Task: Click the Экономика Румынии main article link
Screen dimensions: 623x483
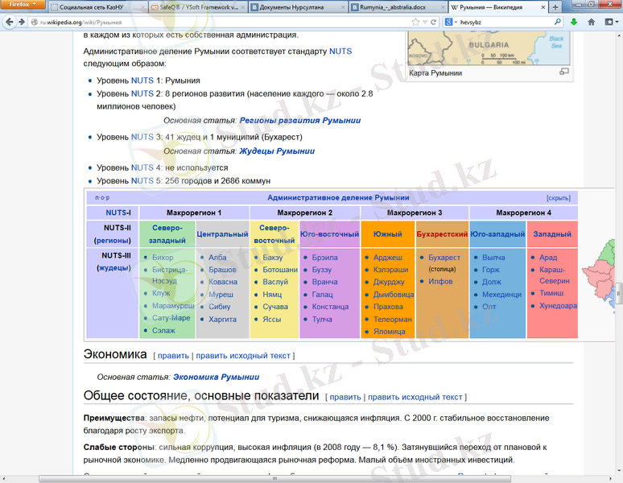Action: click(216, 376)
